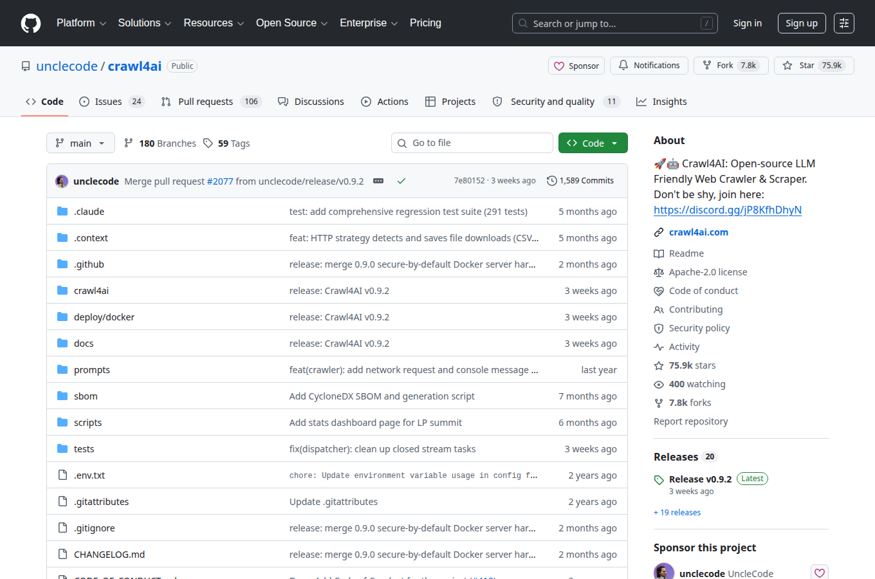Click the + 19 releases link

677,513
